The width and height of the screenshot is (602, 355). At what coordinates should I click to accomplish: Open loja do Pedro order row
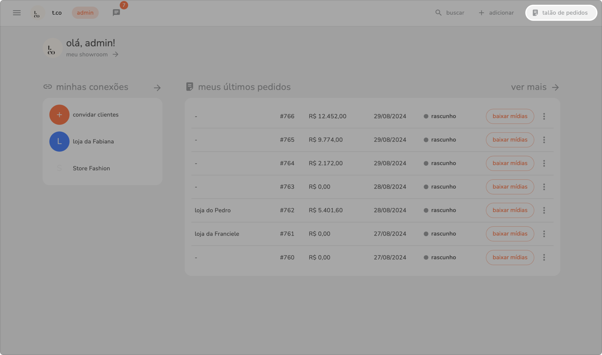tap(213, 210)
